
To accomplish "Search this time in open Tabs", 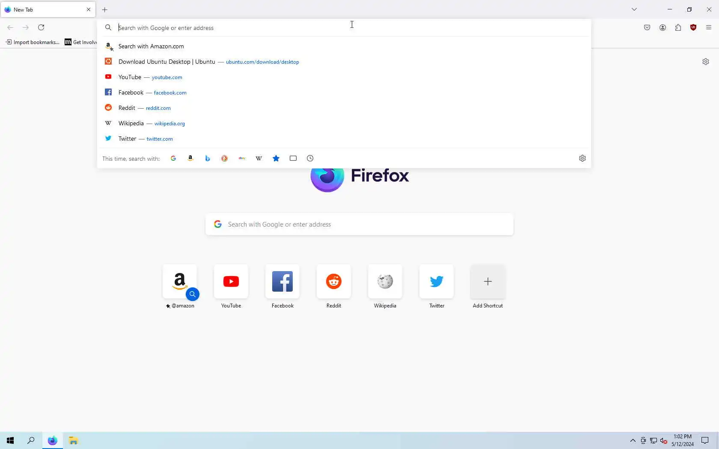I will point(293,158).
